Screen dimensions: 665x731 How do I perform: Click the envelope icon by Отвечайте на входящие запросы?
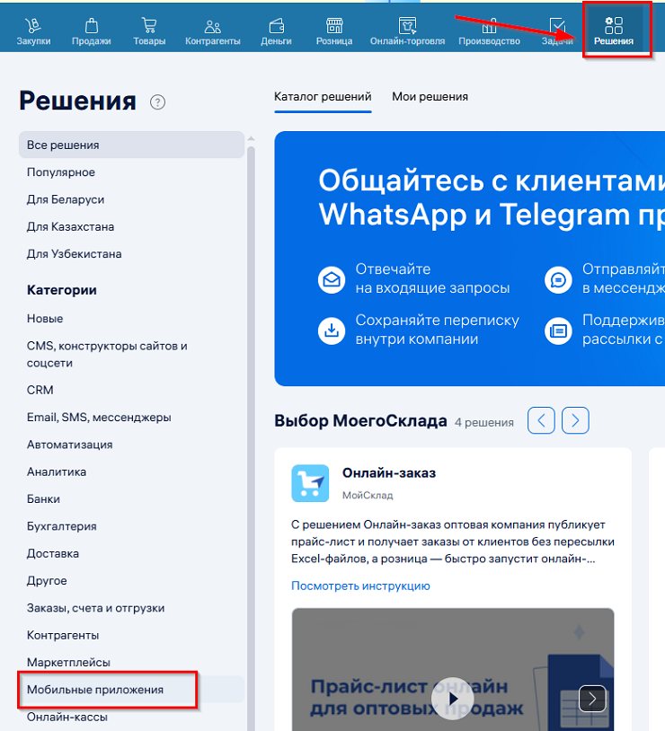[332, 279]
